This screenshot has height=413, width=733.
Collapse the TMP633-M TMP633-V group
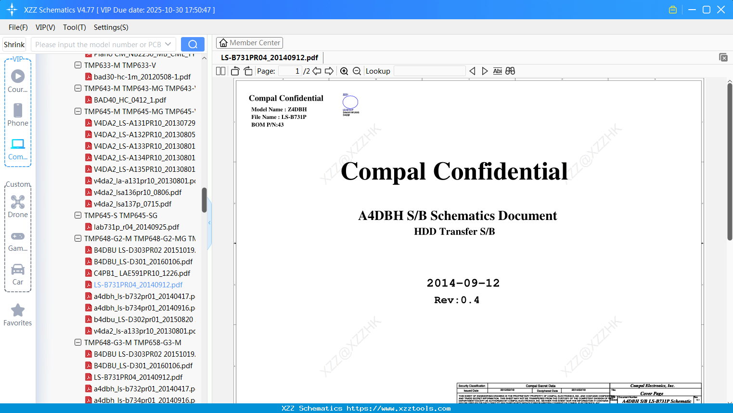point(78,65)
